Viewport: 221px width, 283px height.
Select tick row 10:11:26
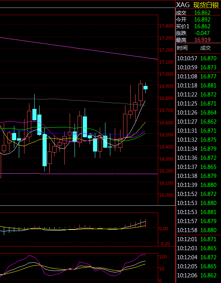(x=198, y=113)
